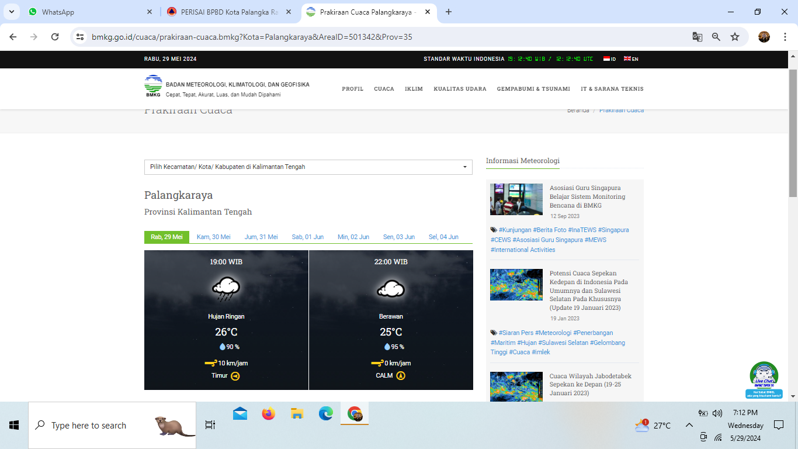Click the #Siaran Pers hashtag link
The image size is (798, 449).
(x=516, y=333)
